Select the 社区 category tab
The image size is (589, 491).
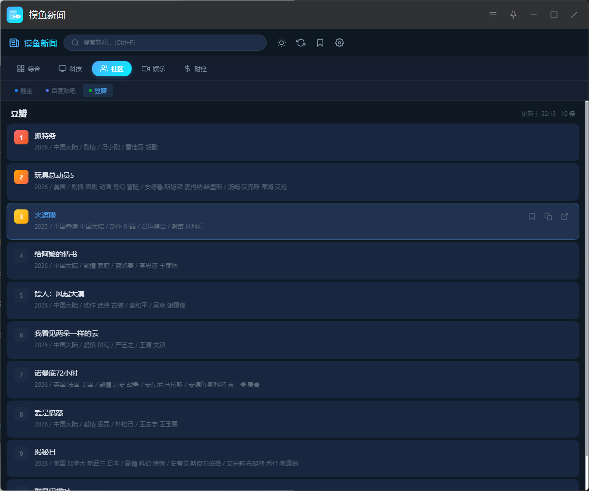112,69
